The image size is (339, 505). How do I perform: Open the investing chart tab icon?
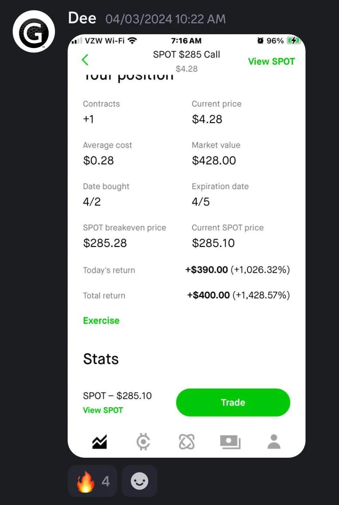coord(100,441)
